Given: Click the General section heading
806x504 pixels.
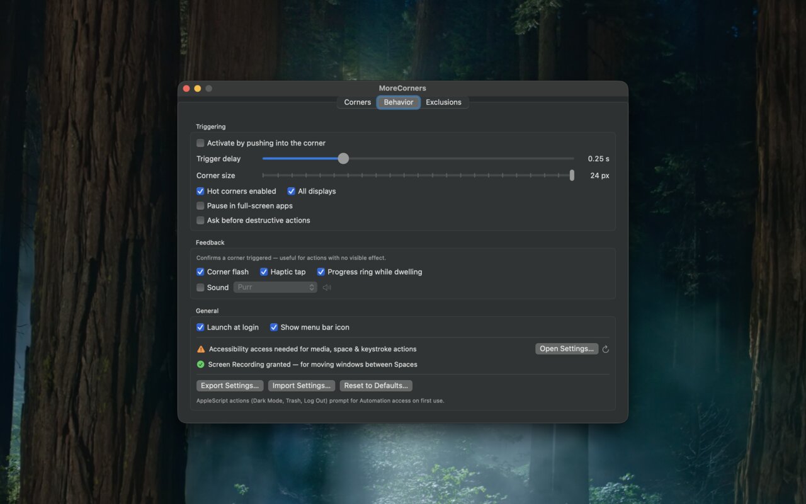Looking at the screenshot, I should click(207, 311).
